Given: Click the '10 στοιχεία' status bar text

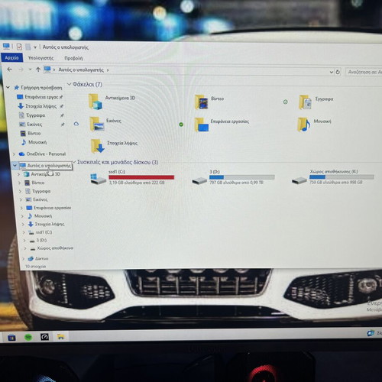Looking at the screenshot, I should pos(35,267).
